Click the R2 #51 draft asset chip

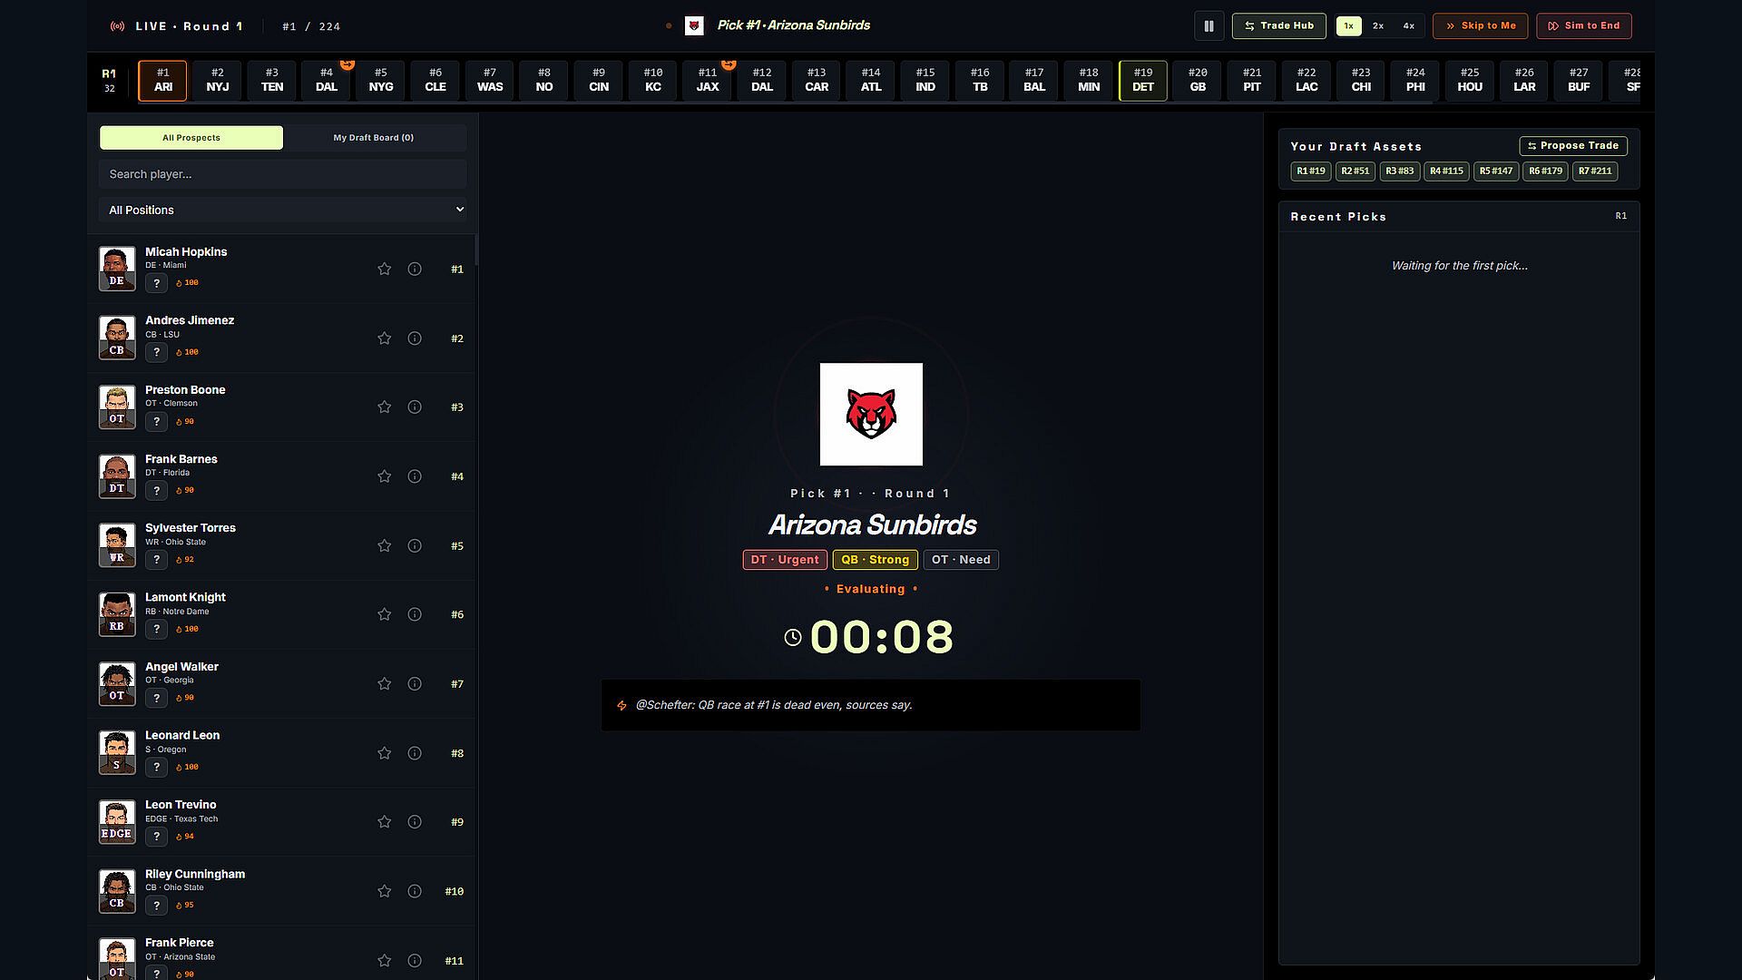(x=1355, y=171)
